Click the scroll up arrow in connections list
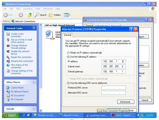The height and width of the screenshot is (120, 159). pos(41,25)
